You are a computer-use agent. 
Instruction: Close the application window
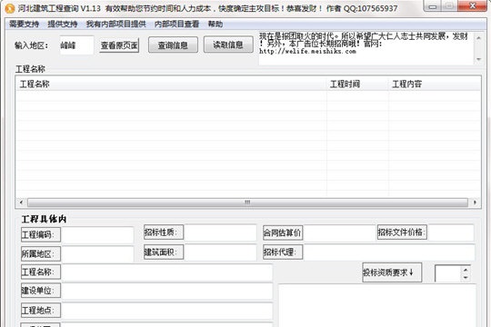(x=473, y=6)
